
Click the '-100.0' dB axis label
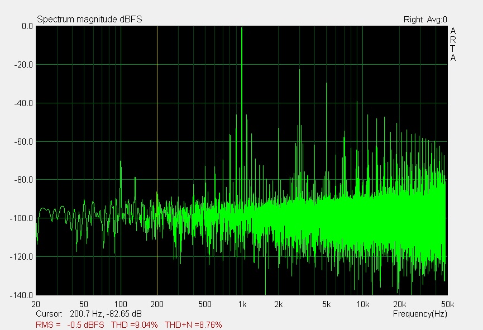pos(21,218)
